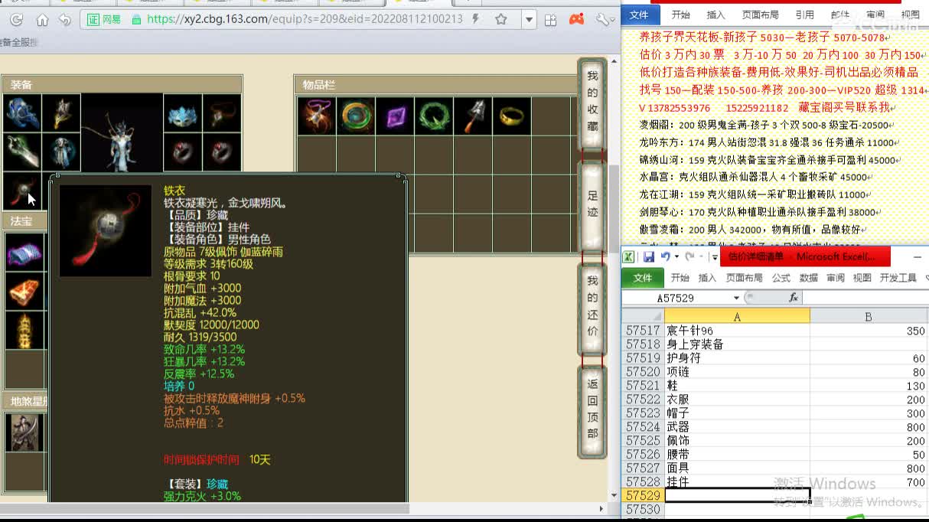The width and height of the screenshot is (929, 522).
Task: Select the purple crystal inventory item
Action: (395, 116)
